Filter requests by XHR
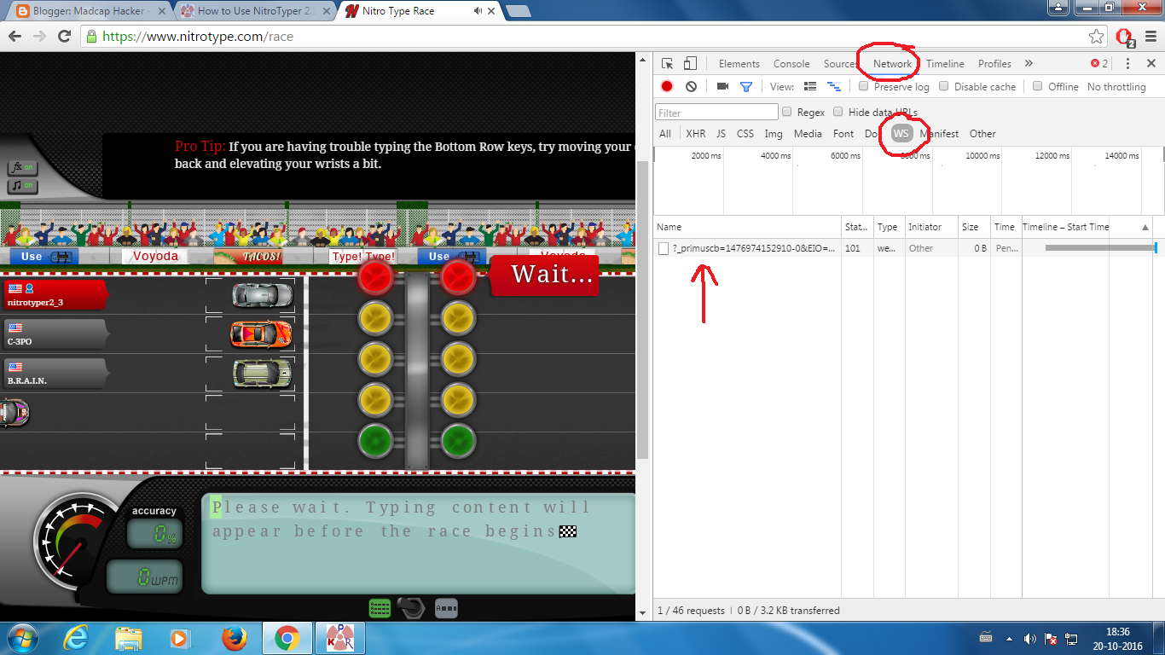The height and width of the screenshot is (655, 1165). 695,134
